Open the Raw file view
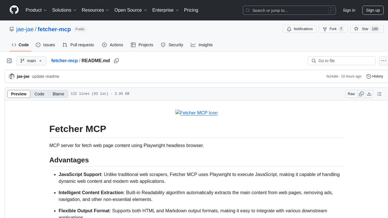388x218 pixels. [351, 94]
